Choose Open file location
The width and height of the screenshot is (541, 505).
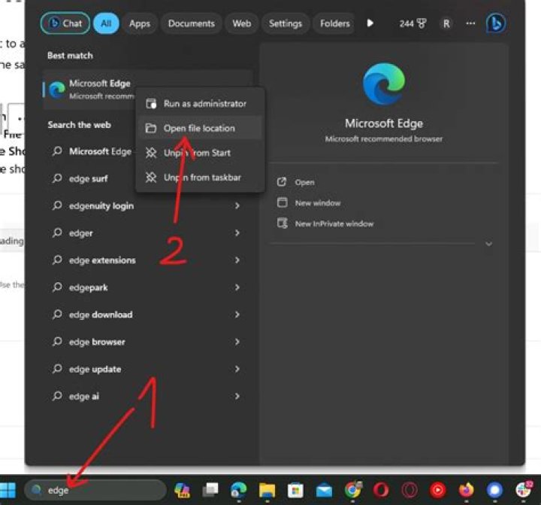(x=200, y=128)
